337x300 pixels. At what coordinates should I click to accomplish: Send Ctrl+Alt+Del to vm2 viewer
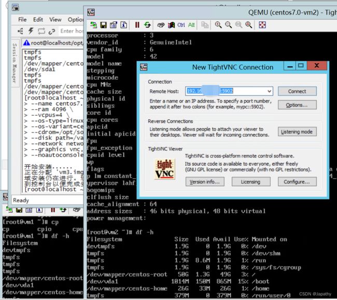161,25
